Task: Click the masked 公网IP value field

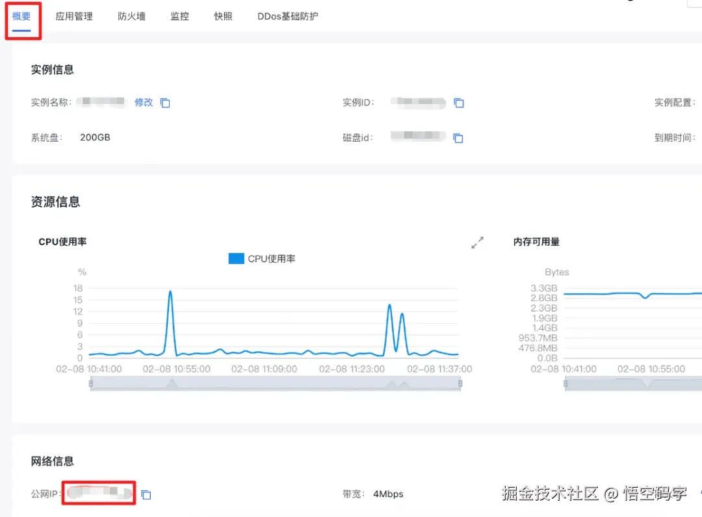Action: click(x=97, y=494)
